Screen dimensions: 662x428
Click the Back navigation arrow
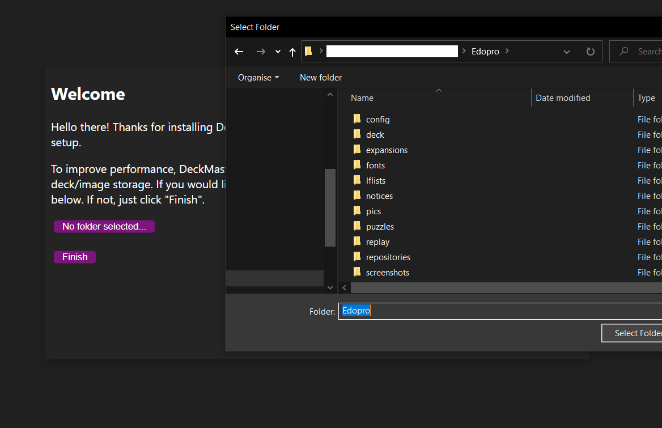(x=239, y=52)
